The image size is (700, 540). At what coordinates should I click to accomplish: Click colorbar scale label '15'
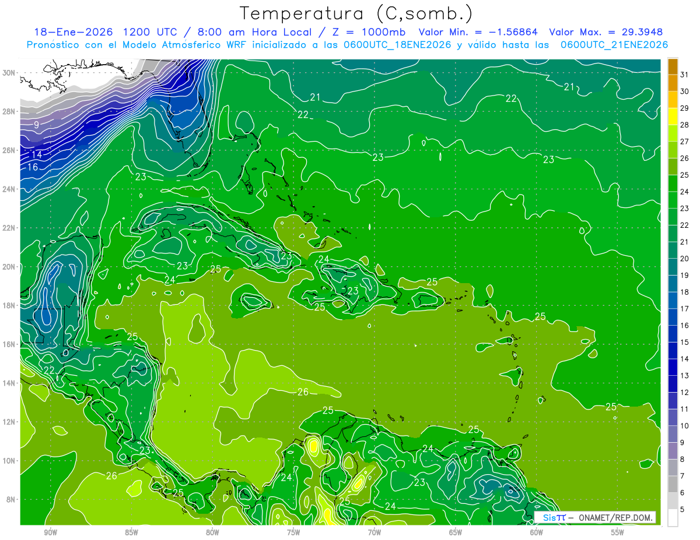click(684, 342)
